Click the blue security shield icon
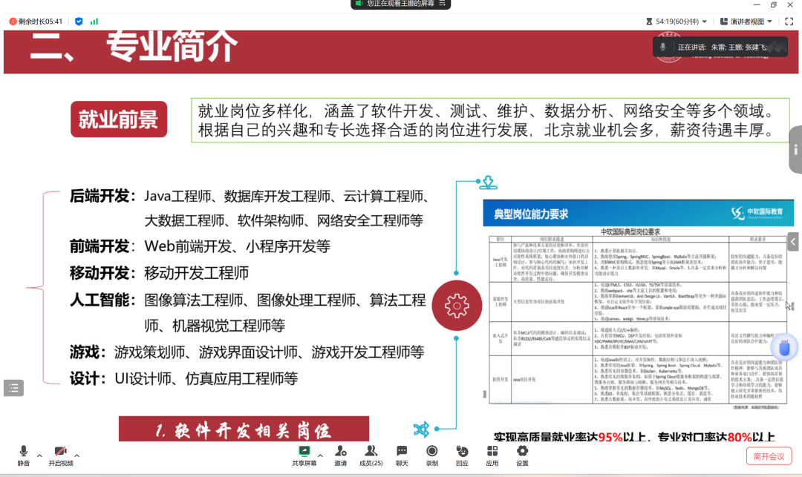The image size is (802, 477). click(79, 22)
